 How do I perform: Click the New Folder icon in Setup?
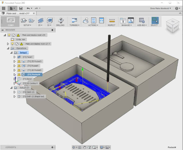[x=32, y=20]
